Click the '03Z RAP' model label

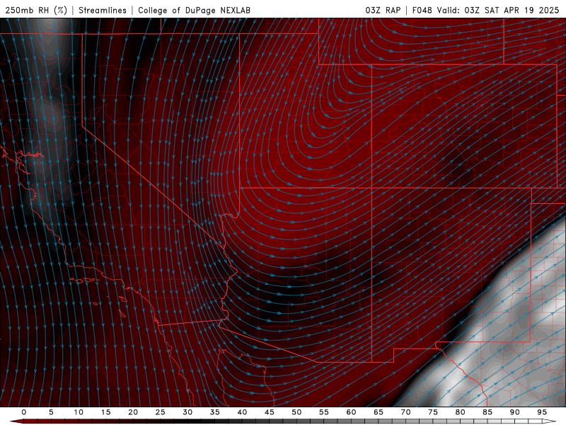383,10
